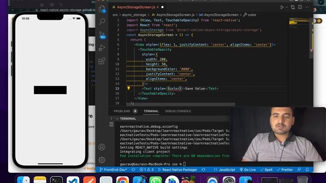Select the AsyncStorageScreen.js editor tab
This screenshot has height=183, width=326.
click(138, 7)
